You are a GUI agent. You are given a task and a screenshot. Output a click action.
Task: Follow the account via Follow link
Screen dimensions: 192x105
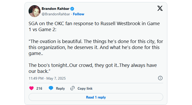pos(78,14)
